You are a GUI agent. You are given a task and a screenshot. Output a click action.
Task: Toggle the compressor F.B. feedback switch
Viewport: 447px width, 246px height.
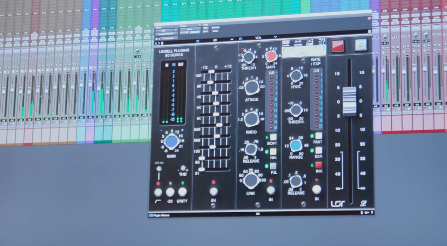(x=273, y=166)
